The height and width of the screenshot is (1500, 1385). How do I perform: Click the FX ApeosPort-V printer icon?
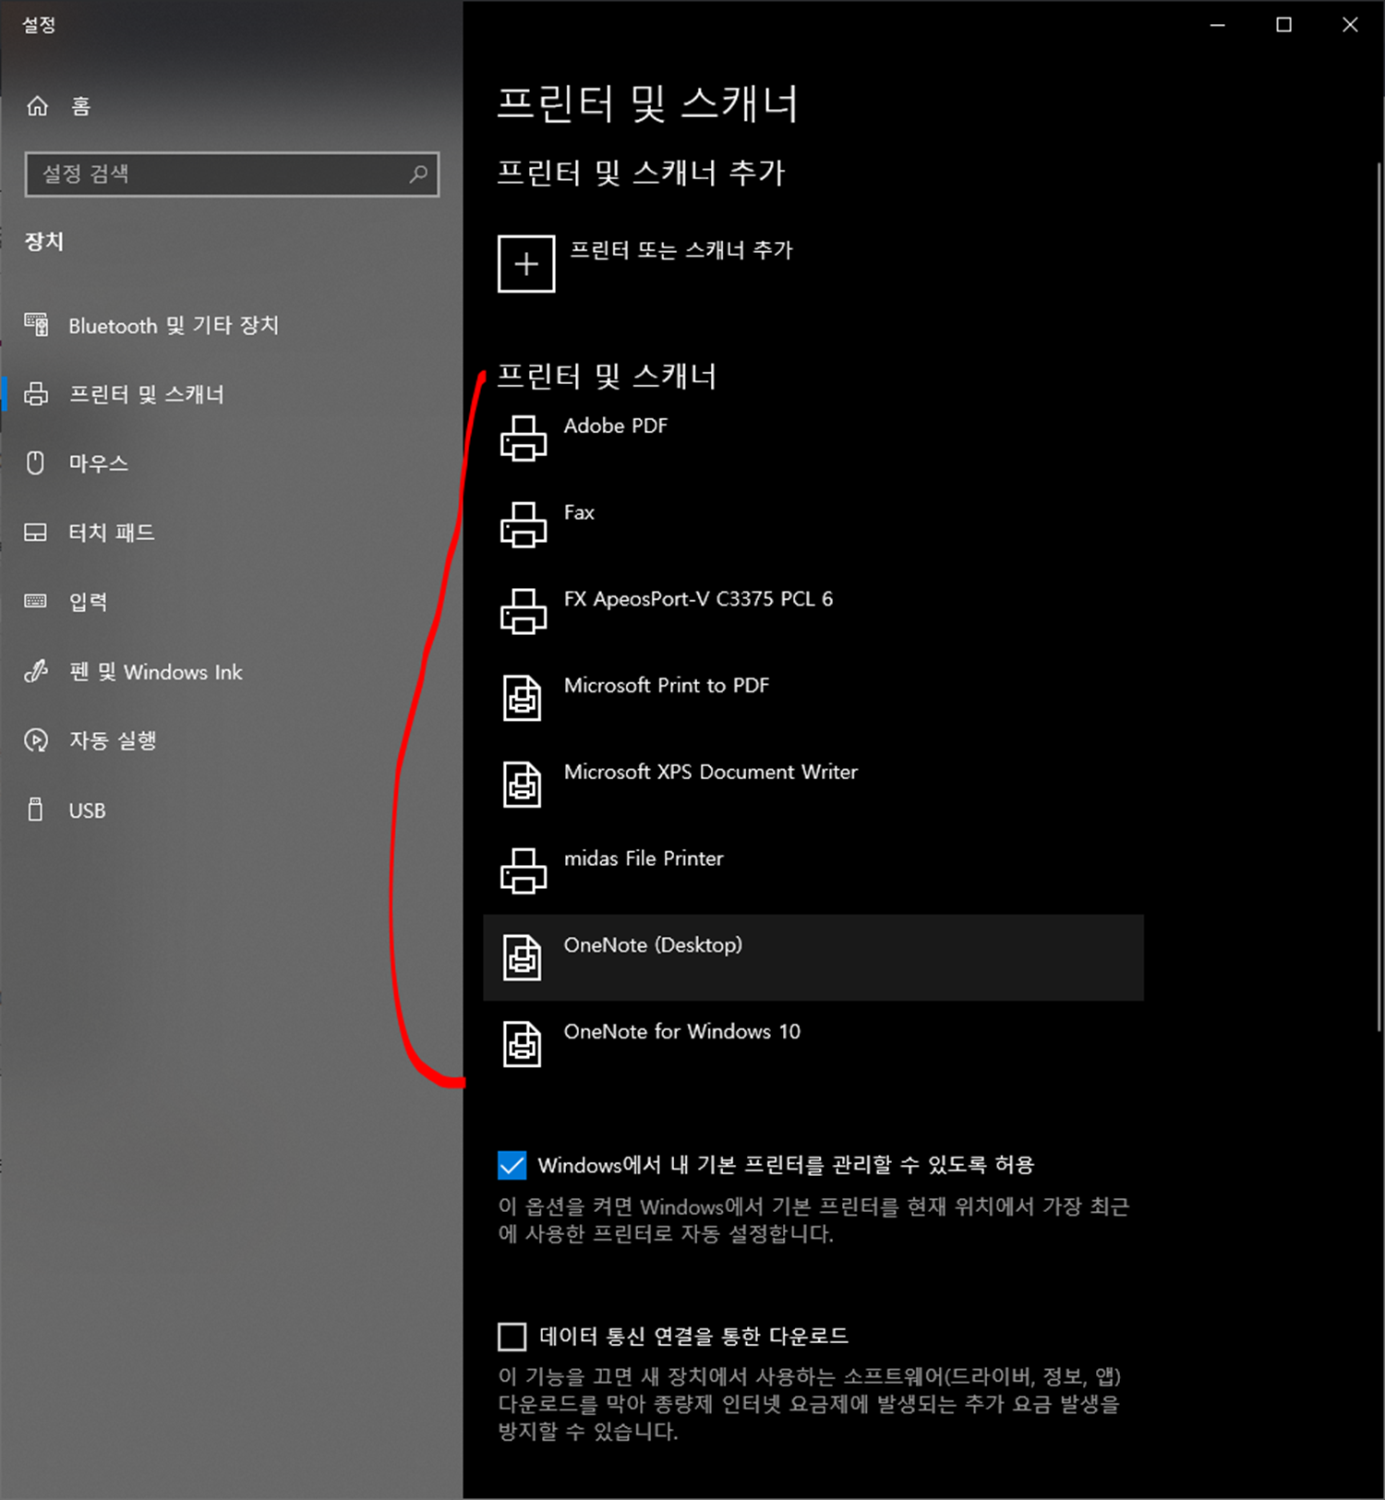524,611
